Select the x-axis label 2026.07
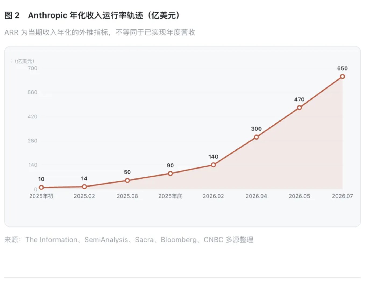 click(342, 196)
